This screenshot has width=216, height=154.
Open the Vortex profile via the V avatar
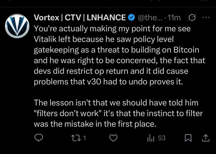17,26
